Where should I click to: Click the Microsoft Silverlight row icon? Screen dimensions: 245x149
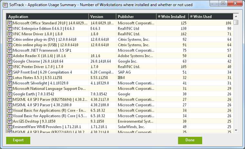pos(10,83)
